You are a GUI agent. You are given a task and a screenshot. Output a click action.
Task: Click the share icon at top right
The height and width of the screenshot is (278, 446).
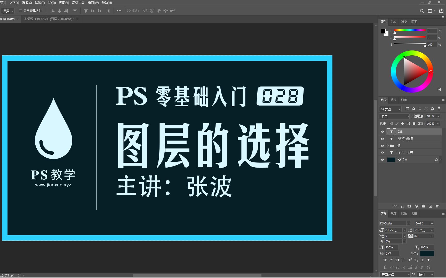441,11
